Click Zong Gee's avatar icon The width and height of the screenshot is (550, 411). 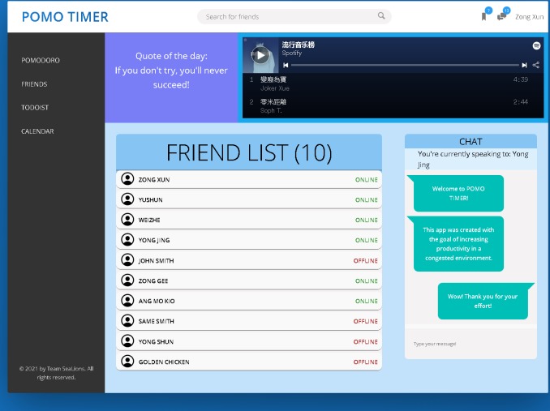coord(127,280)
